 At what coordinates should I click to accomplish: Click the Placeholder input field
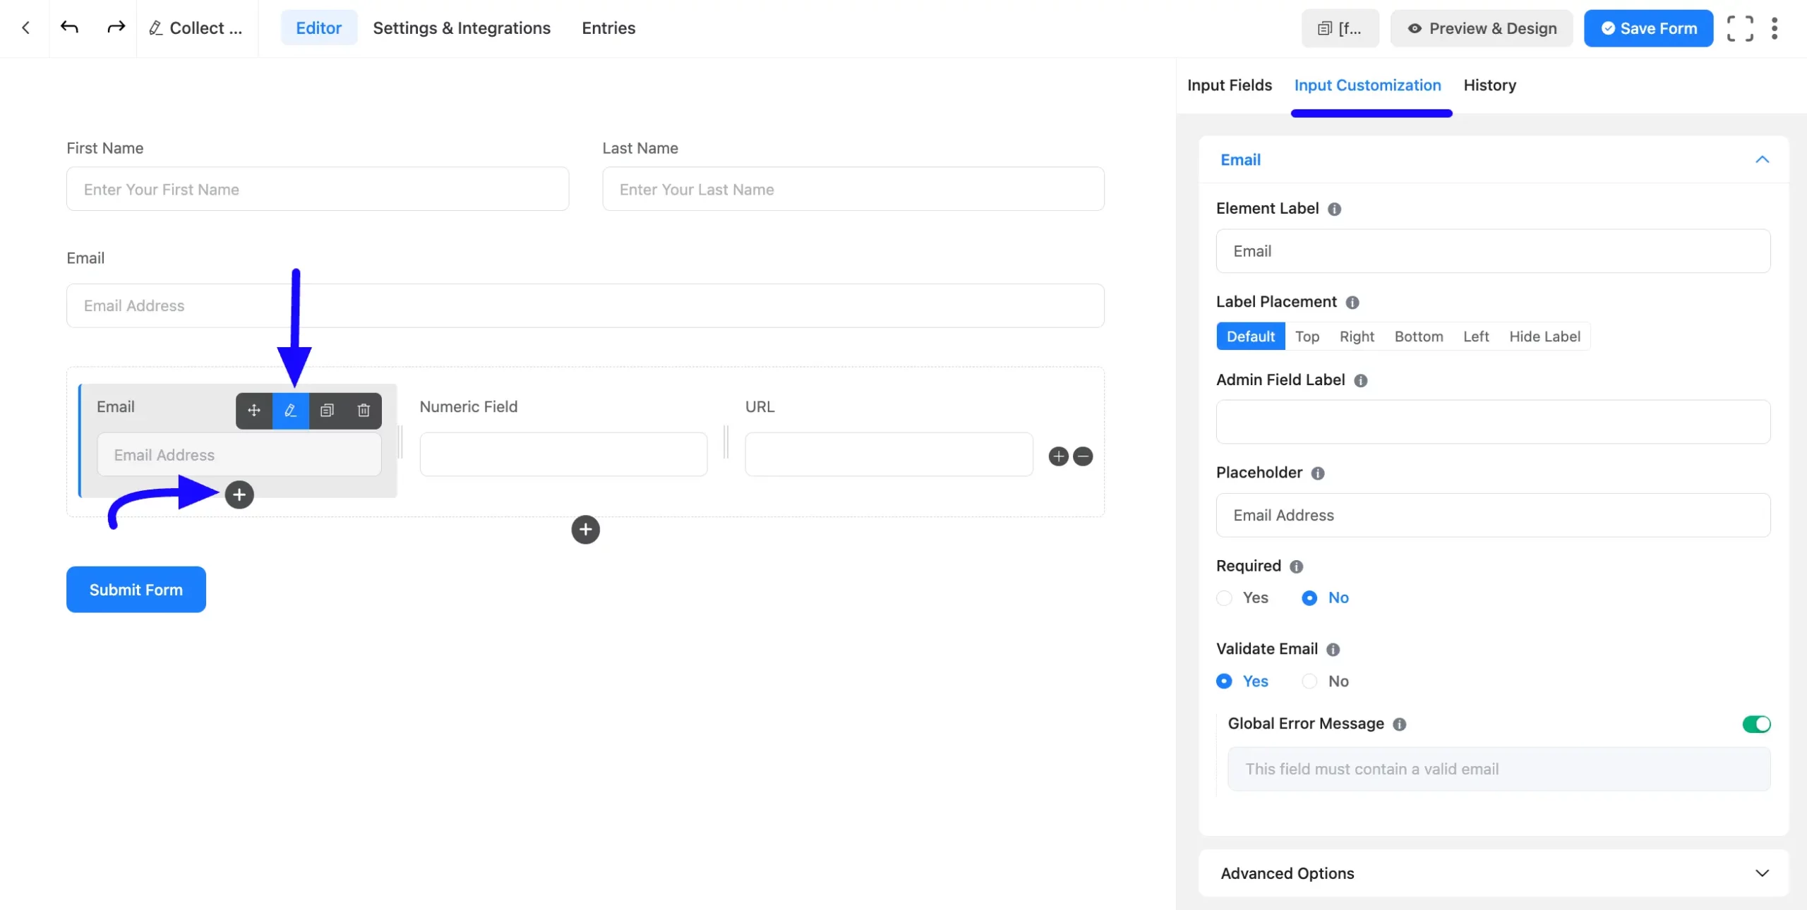coord(1493,516)
